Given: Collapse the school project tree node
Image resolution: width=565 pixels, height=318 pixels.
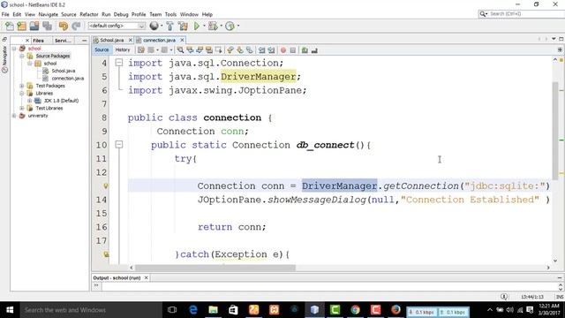Looking at the screenshot, I should point(14,49).
